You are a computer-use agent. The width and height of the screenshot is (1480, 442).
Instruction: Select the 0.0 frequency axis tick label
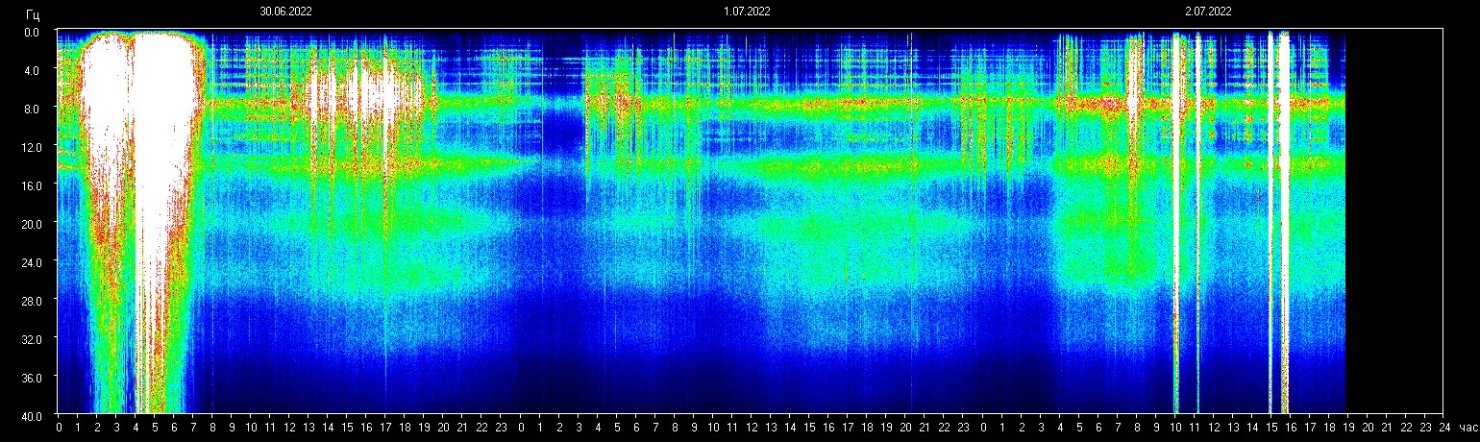pyautogui.click(x=32, y=32)
